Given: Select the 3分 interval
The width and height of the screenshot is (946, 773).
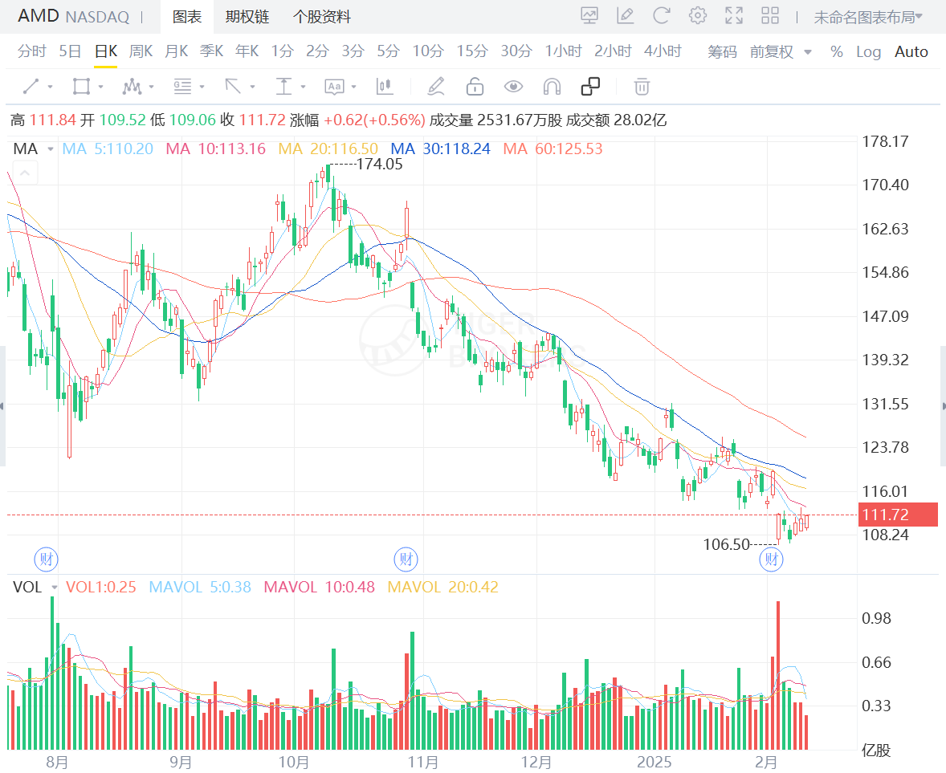Looking at the screenshot, I should [353, 51].
